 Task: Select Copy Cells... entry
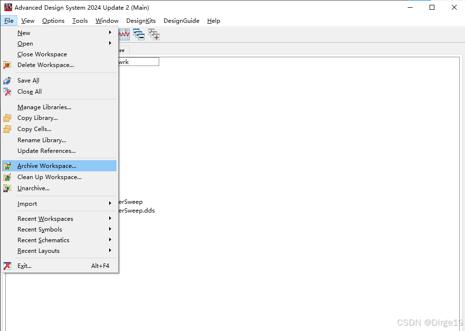click(59, 129)
